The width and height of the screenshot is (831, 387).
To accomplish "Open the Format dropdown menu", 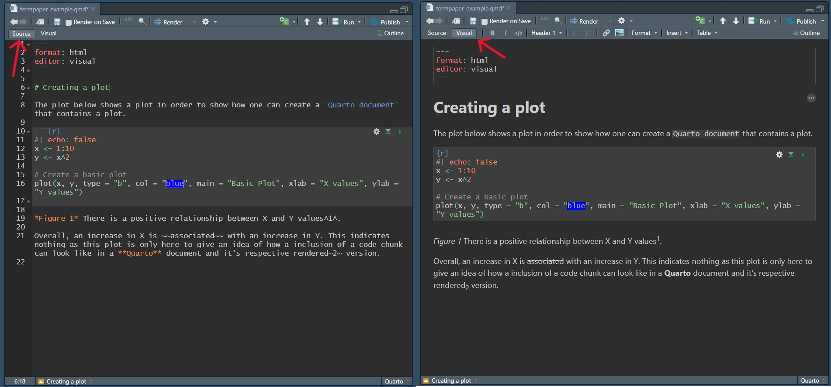I will click(644, 33).
